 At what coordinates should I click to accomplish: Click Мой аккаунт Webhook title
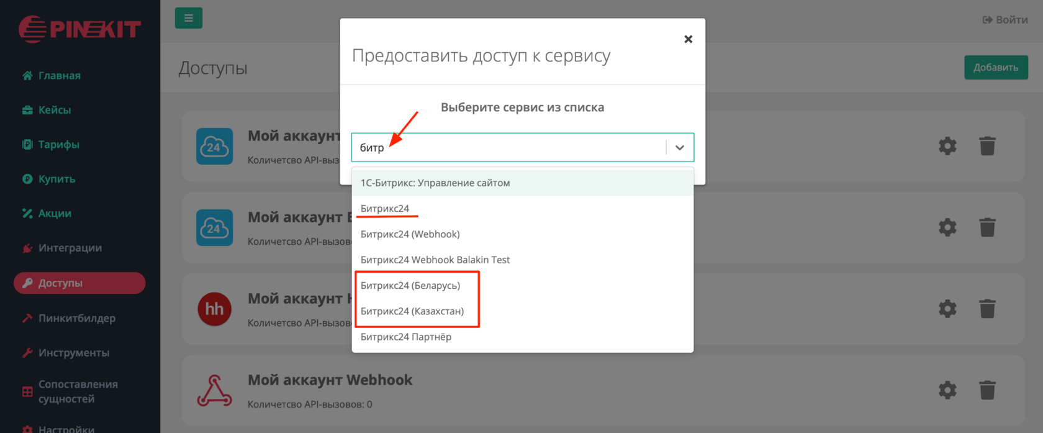coord(330,380)
